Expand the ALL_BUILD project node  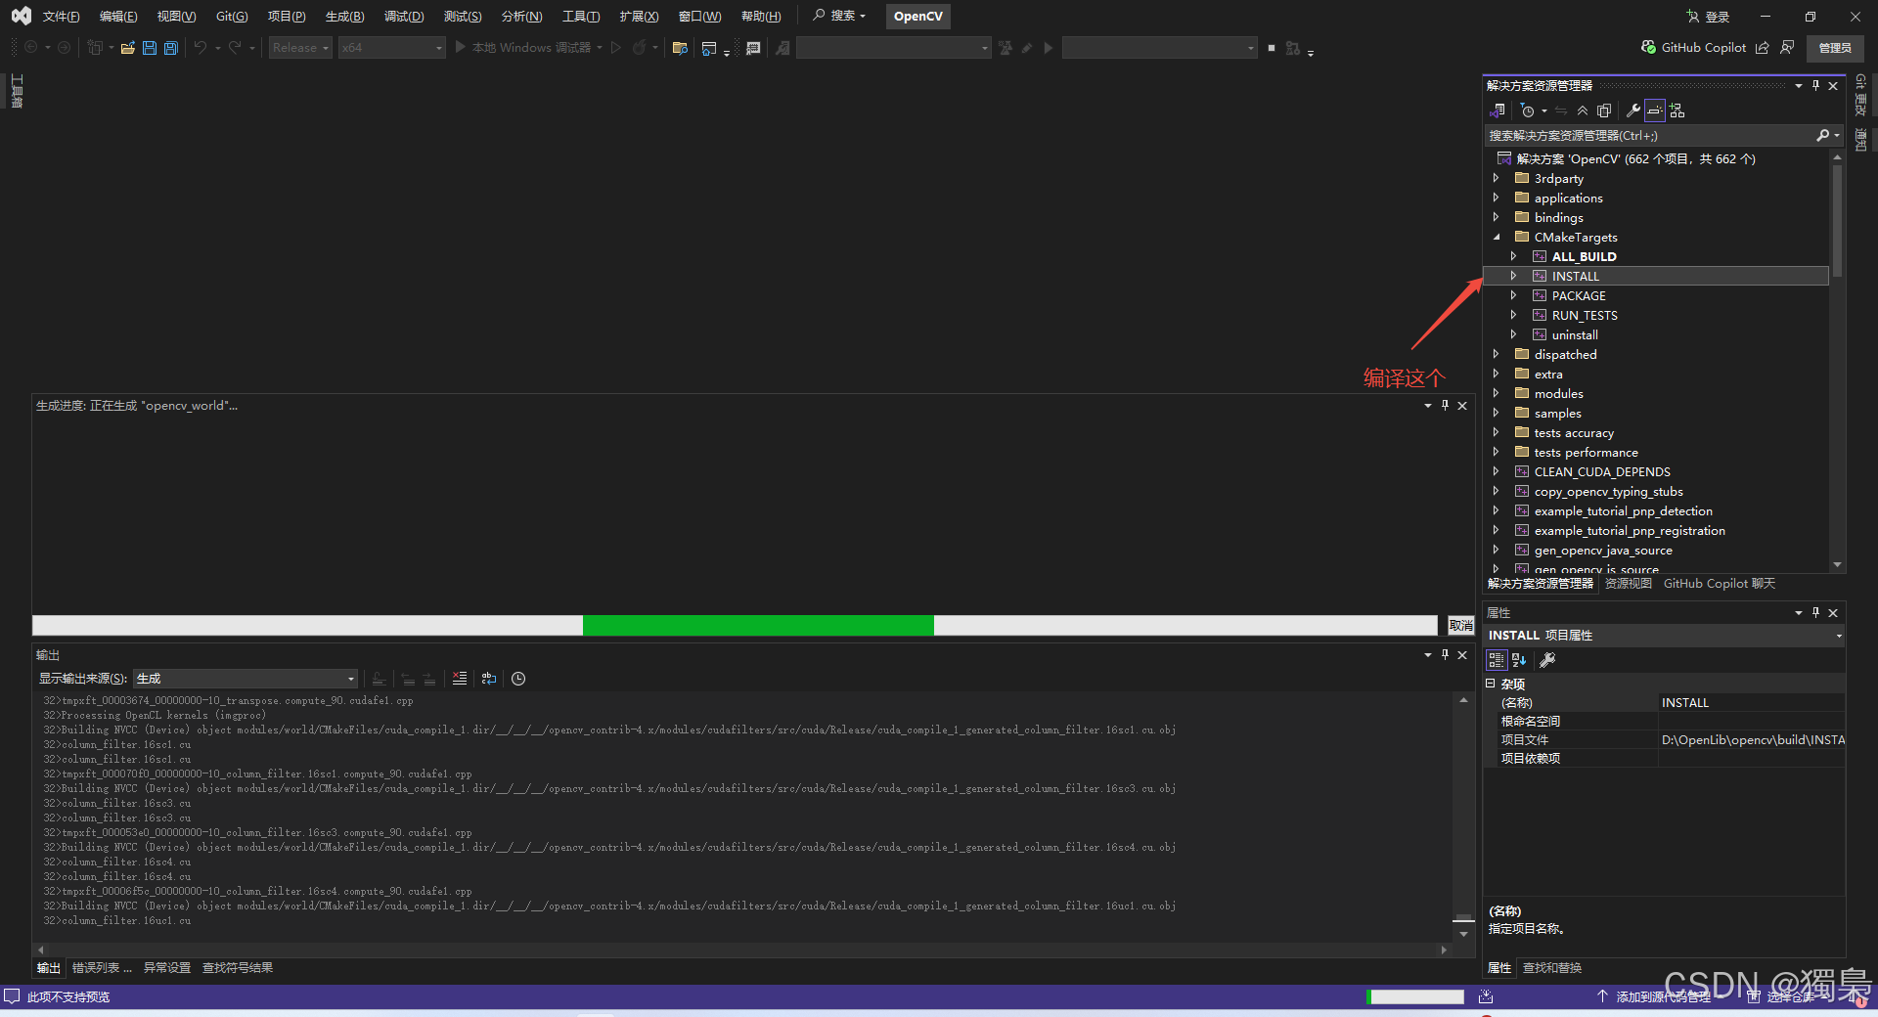[x=1513, y=257]
